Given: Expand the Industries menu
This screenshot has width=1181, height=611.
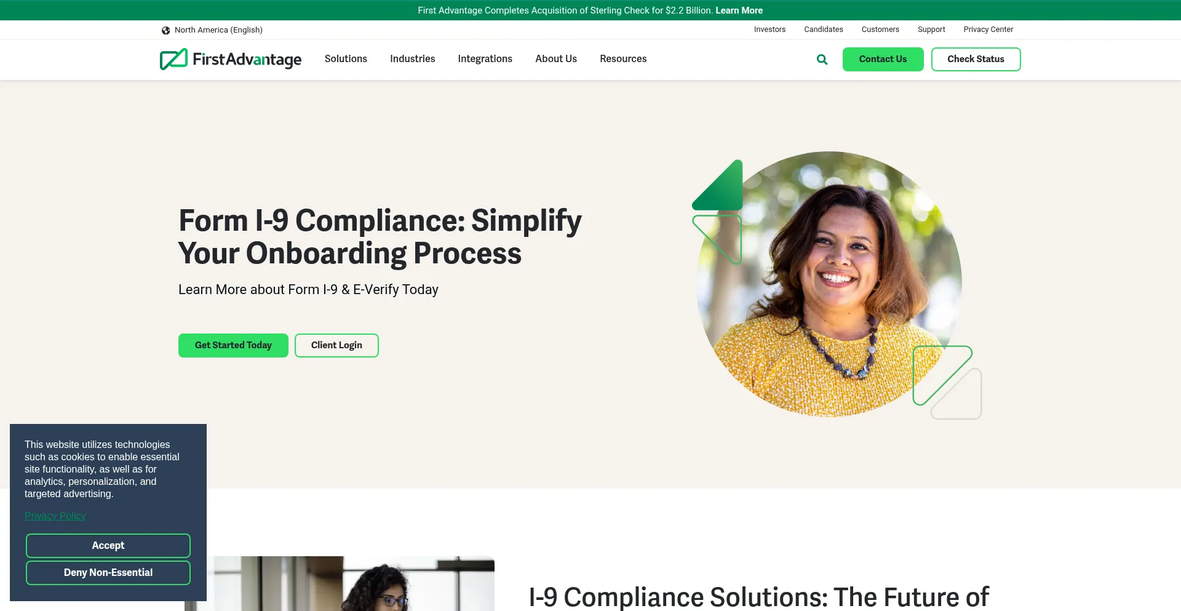Looking at the screenshot, I should coord(412,59).
